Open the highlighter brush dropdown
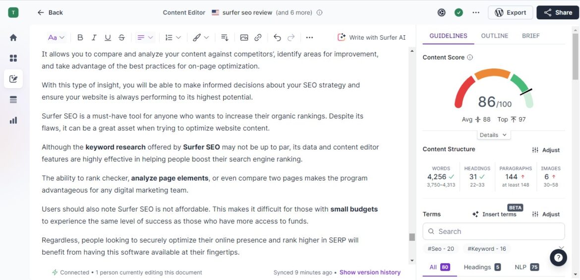 click(201, 37)
